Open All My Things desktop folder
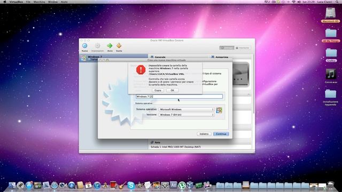This screenshot has height=192, width=342. 331,33
